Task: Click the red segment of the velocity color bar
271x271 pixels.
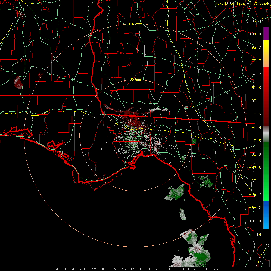Action: pos(266,96)
